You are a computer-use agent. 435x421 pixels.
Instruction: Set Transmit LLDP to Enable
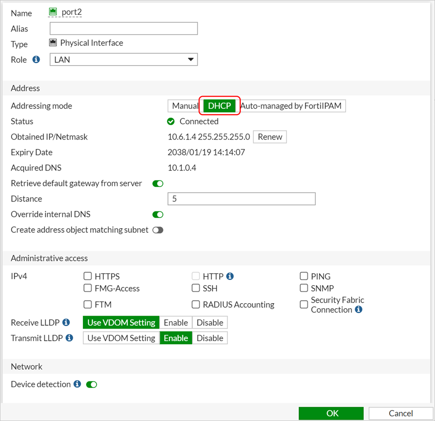[176, 338]
